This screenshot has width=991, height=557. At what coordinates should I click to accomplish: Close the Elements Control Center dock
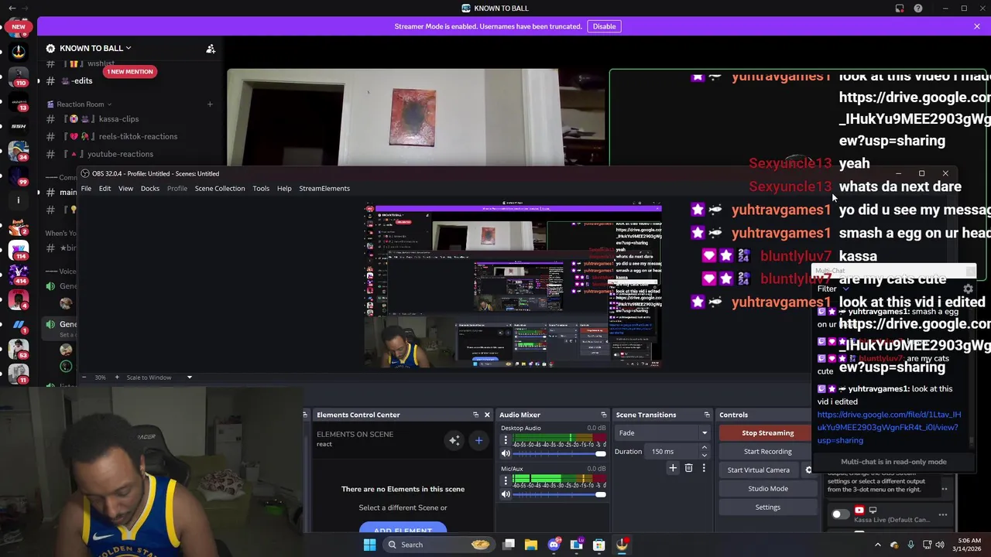point(487,415)
